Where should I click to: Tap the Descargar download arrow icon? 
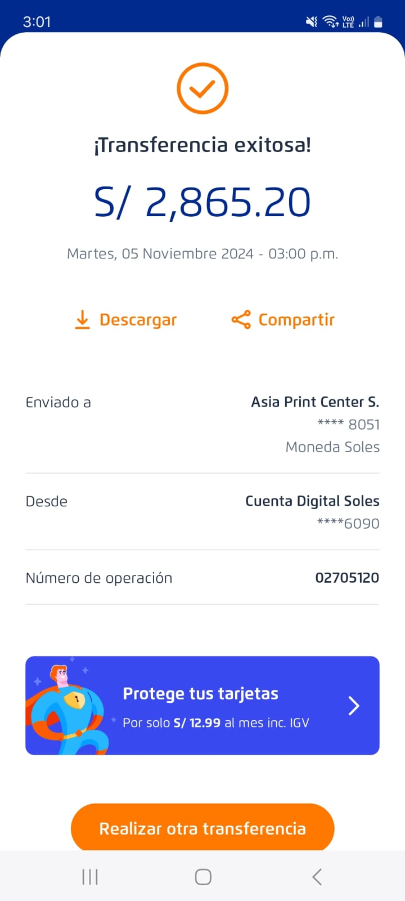pos(82,319)
